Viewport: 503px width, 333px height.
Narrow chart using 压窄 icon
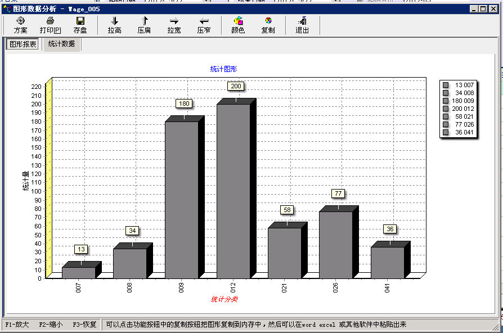pyautogui.click(x=204, y=25)
